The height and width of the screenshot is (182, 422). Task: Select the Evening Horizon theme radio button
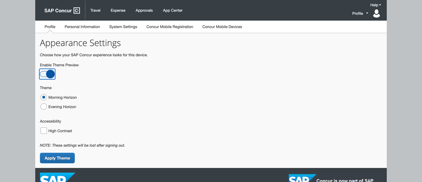coord(44,107)
